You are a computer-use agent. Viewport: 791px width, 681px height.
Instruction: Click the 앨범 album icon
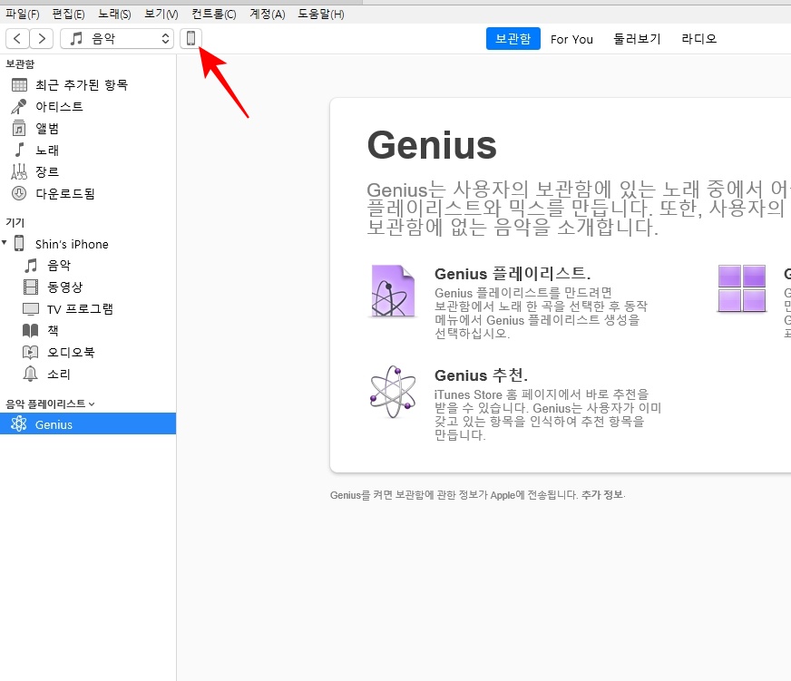(19, 128)
